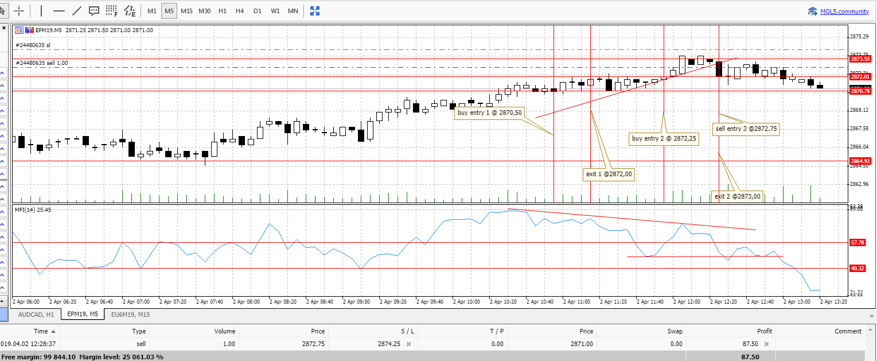
Task: Switch chart to M1 timeframe
Action: point(152,11)
